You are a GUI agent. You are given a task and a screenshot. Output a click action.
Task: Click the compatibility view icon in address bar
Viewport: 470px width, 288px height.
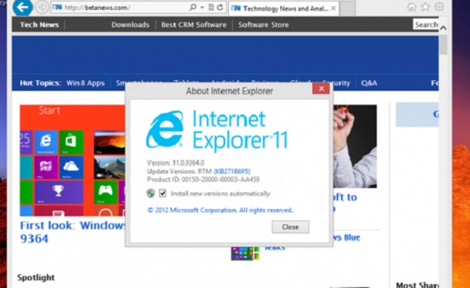tap(211, 7)
